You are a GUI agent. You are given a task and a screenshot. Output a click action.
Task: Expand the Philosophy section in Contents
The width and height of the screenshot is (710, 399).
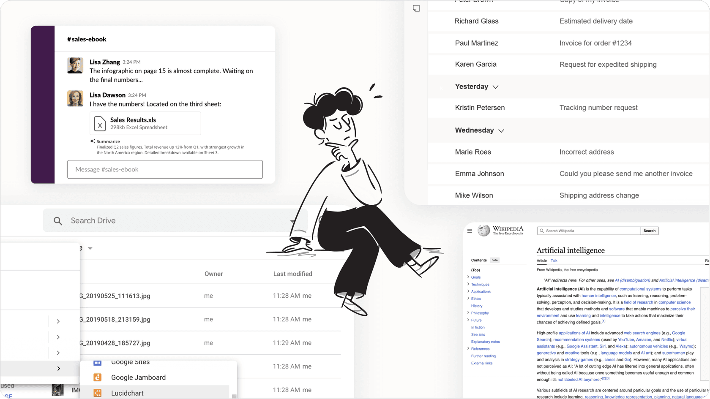(468, 313)
